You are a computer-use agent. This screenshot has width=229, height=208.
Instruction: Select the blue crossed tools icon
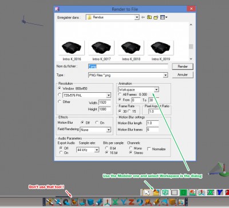pyautogui.click(x=58, y=202)
